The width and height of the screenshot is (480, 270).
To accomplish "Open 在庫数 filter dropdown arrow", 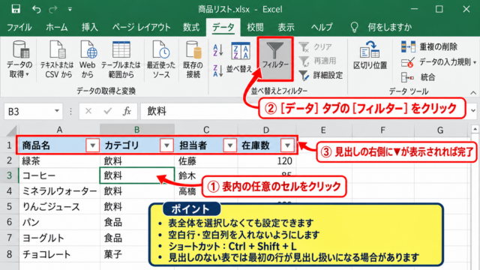I will coord(287,145).
